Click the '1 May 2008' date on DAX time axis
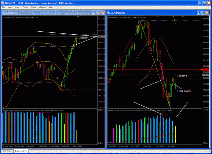This screenshot has width=212, height=154. pyautogui.click(x=159, y=146)
